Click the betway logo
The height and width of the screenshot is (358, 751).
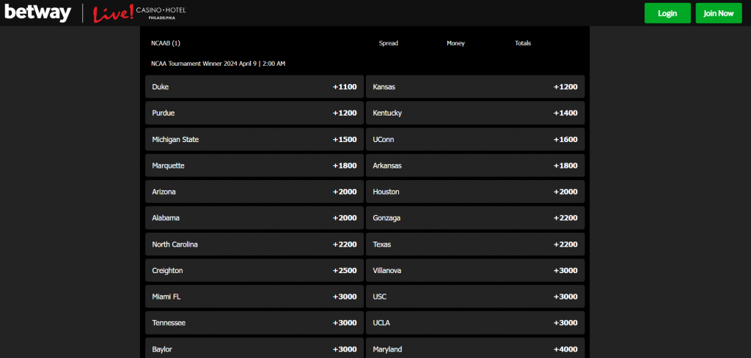tap(38, 13)
